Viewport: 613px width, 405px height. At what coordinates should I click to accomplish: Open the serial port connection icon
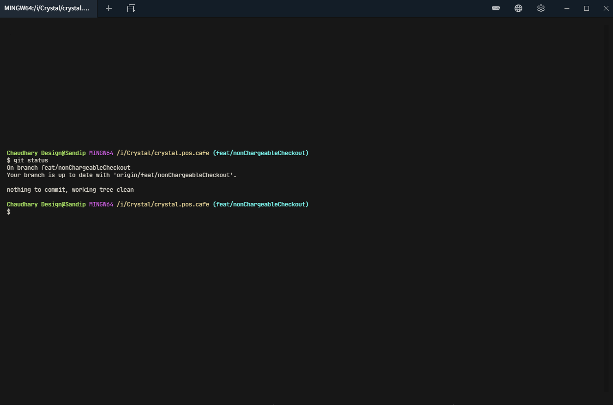pyautogui.click(x=496, y=8)
